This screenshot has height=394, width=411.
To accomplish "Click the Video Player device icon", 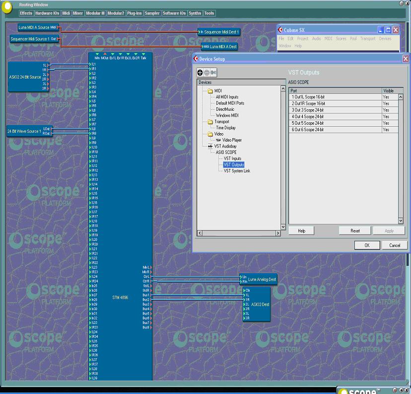I will tap(218, 140).
